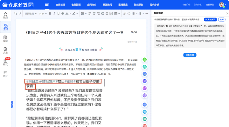Screen dimensions: 229x127
Task: Copy the generated summary
Action: tap(222, 20)
